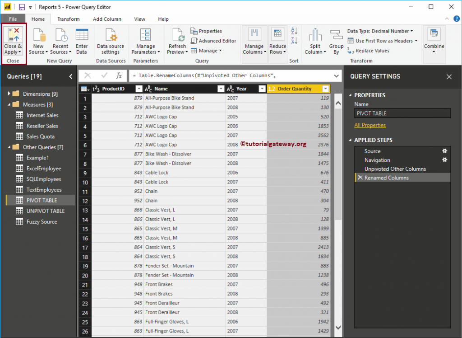Open the Data Type dropdown
Screen dimensions: 462x338
coord(380,31)
